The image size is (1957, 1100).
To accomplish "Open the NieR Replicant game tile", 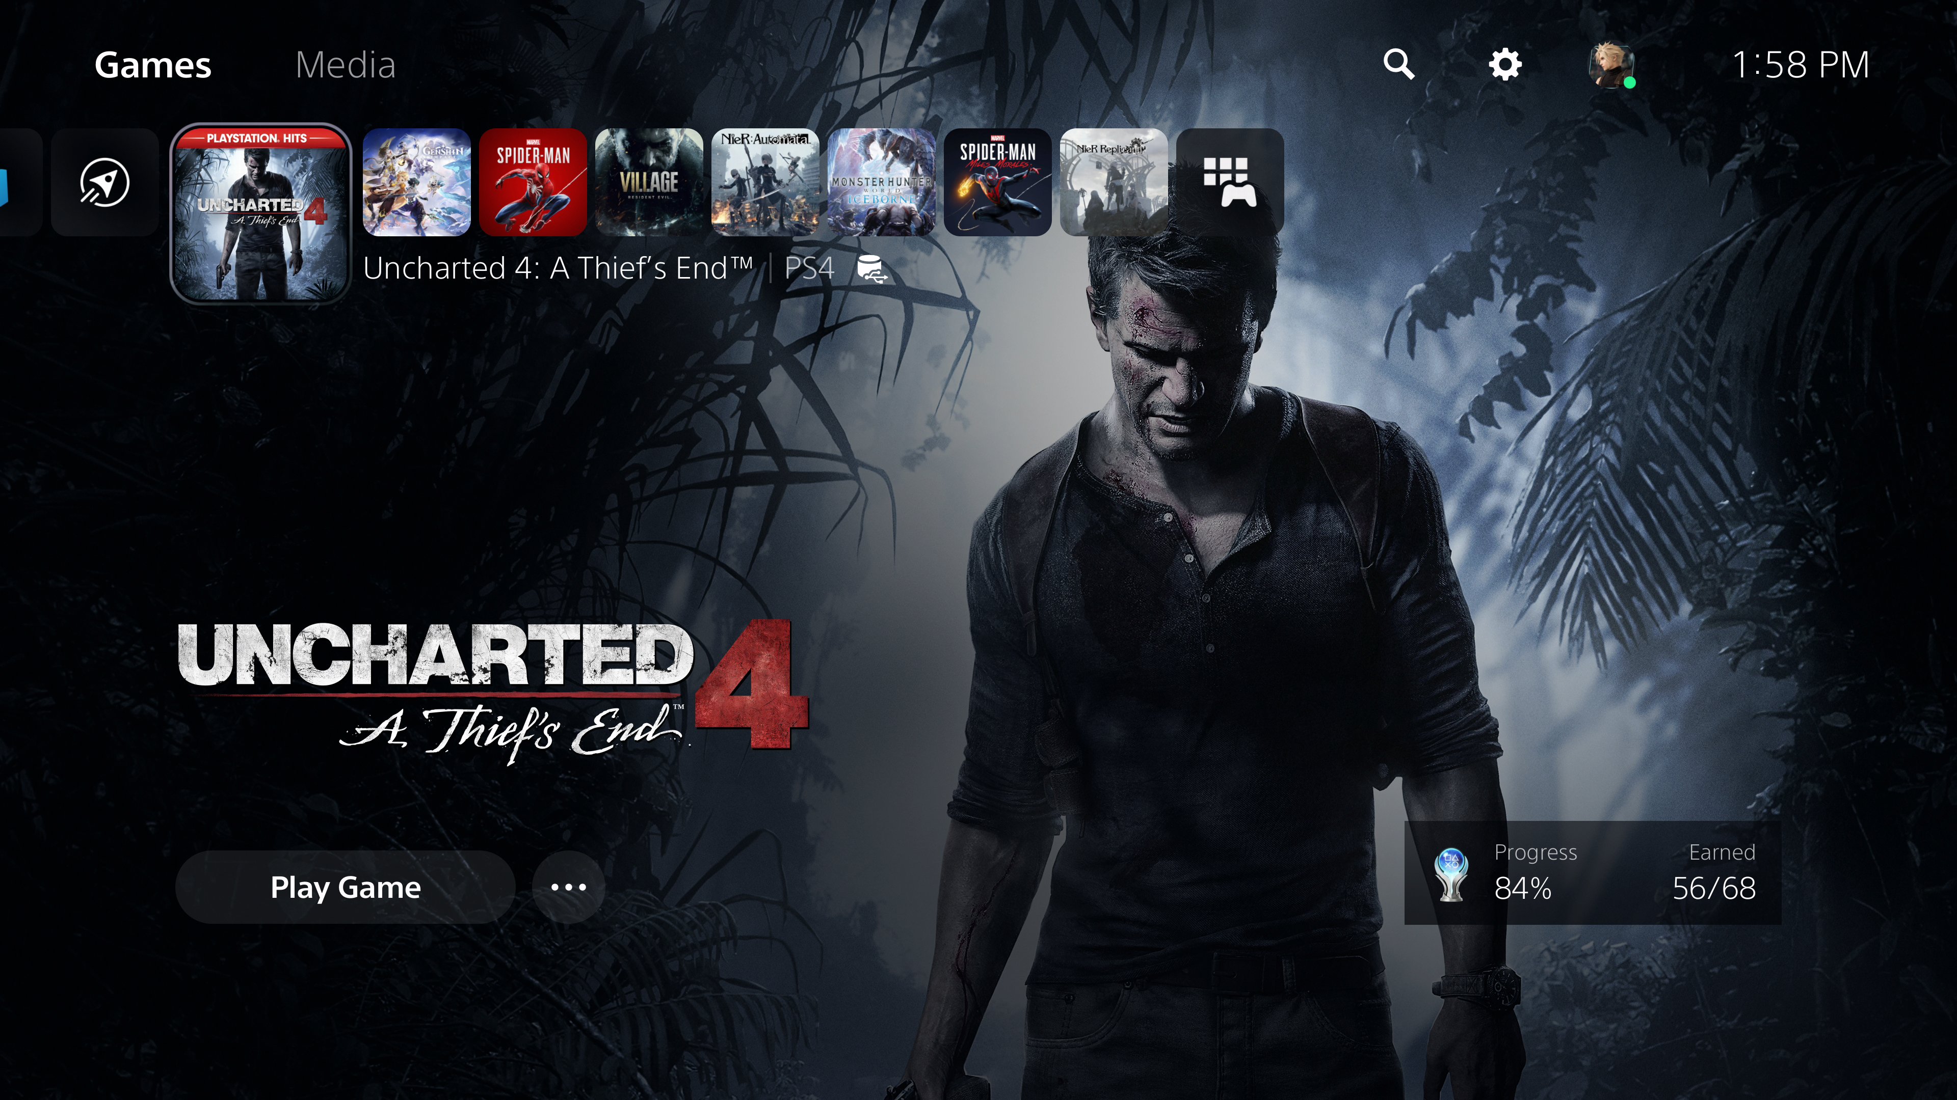I will [1114, 182].
